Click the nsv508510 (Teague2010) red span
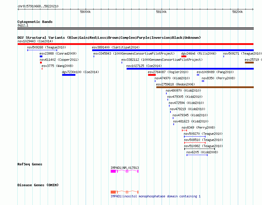262x205 pixels. 195,143
